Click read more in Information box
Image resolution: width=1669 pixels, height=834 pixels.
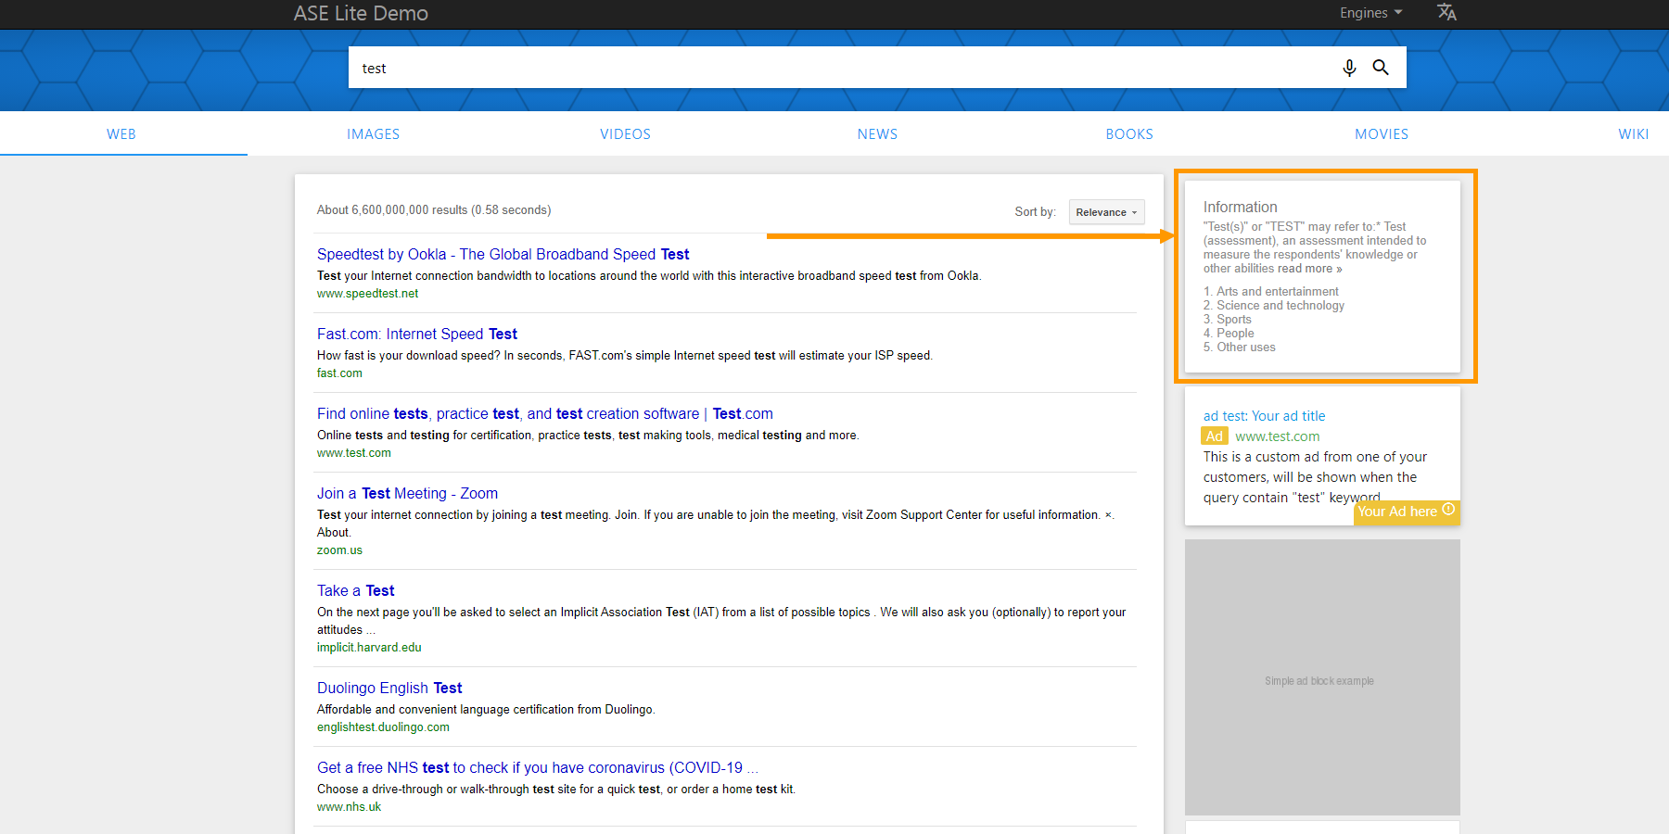(1309, 269)
